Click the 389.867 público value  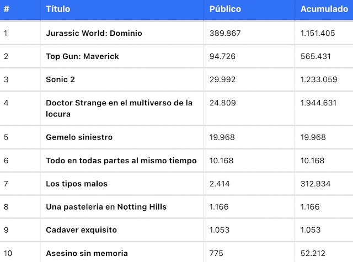pyautogui.click(x=225, y=33)
